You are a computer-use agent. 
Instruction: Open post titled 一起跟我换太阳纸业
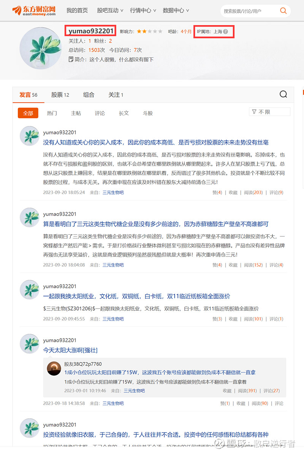click(x=136, y=296)
